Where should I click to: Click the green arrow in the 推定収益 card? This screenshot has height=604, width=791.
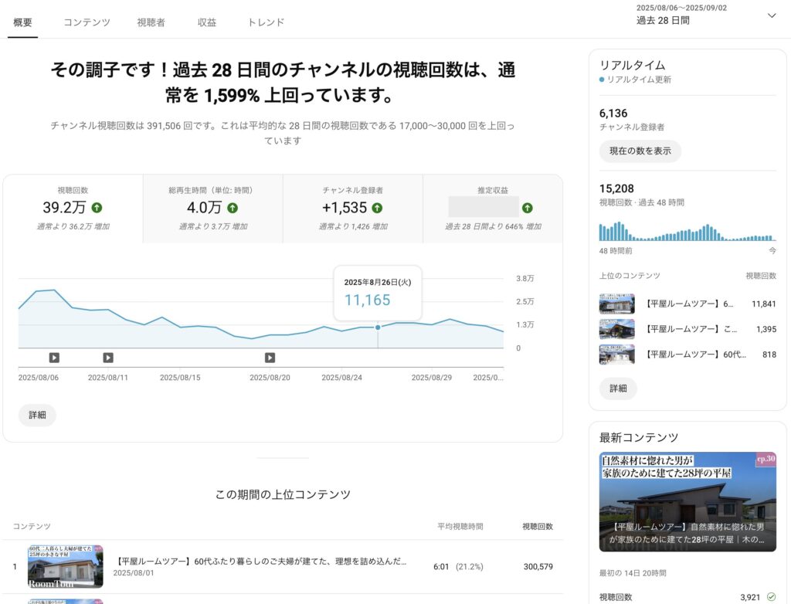pos(527,208)
